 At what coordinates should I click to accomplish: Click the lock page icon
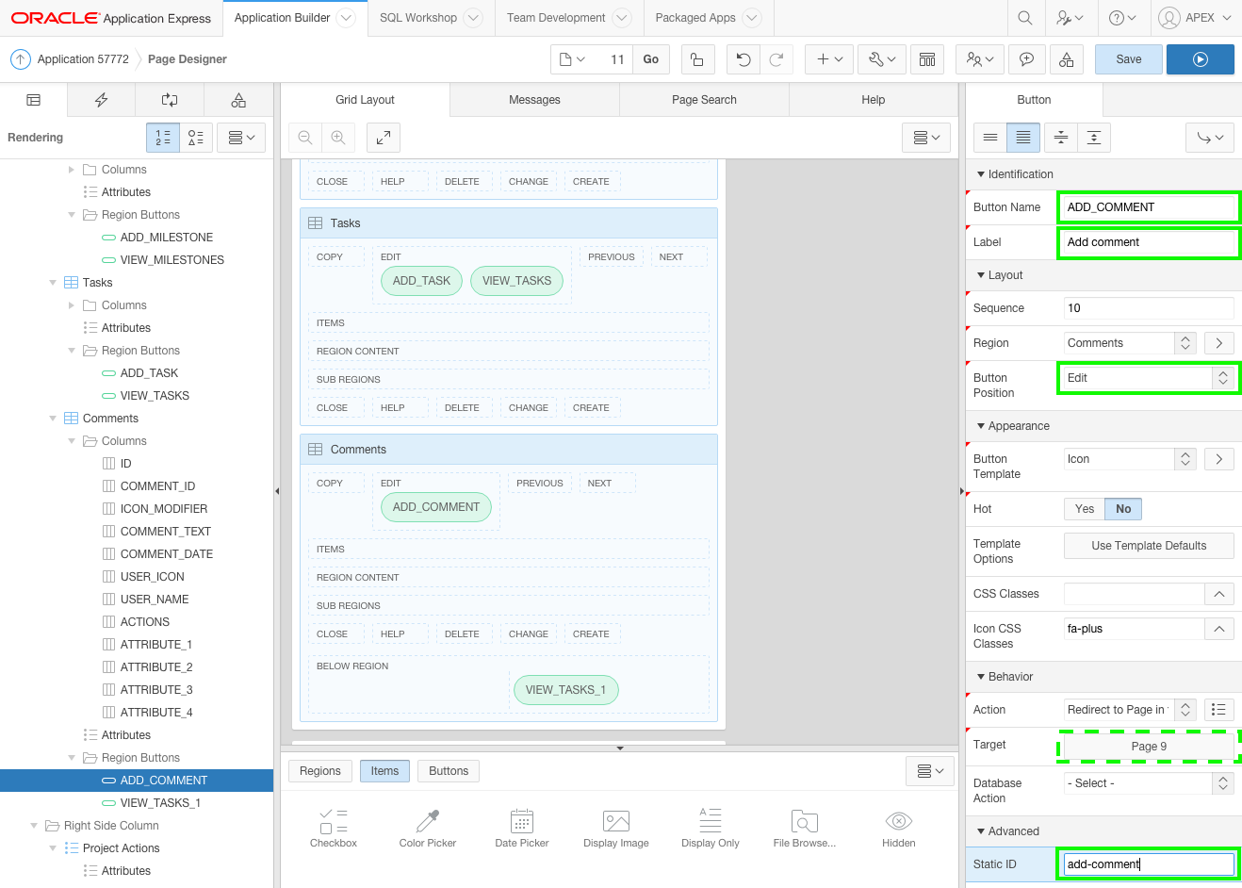(x=697, y=59)
